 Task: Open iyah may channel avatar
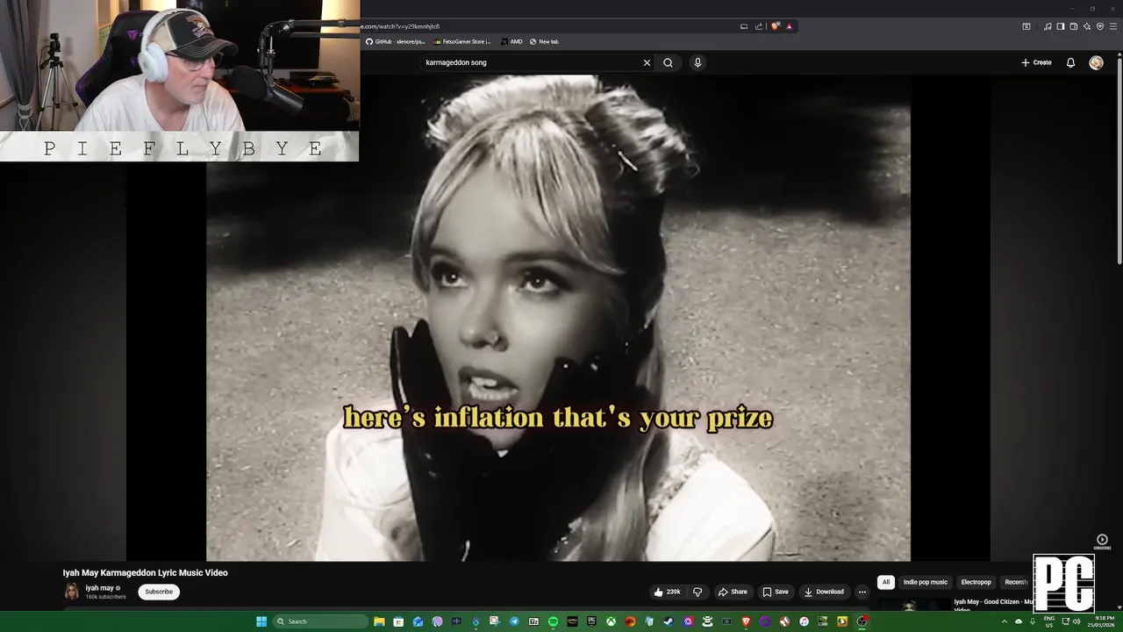(x=72, y=592)
